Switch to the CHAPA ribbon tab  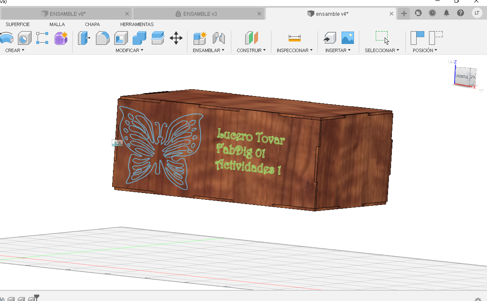point(92,24)
